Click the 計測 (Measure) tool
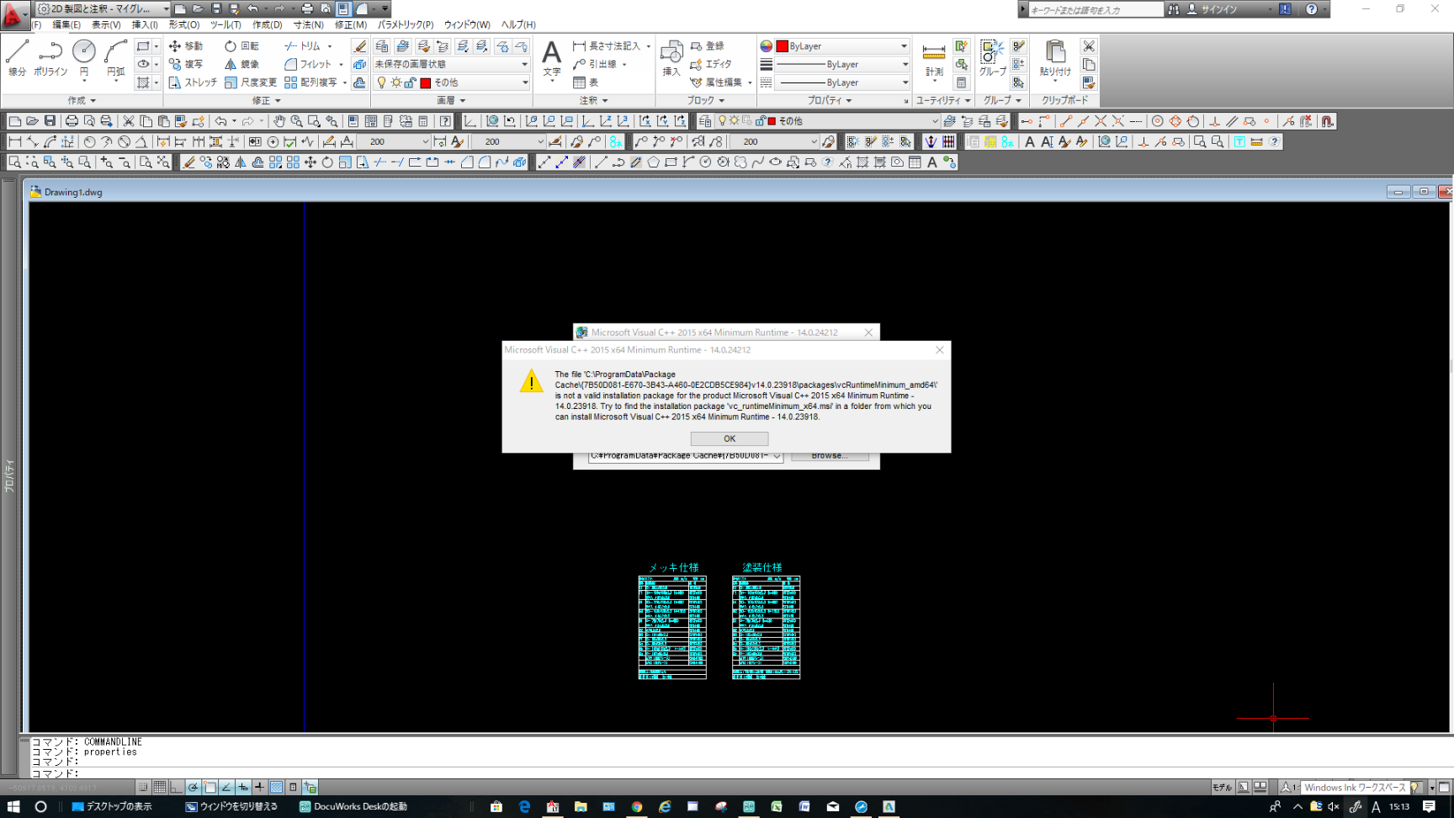This screenshot has height=818, width=1454. (x=934, y=59)
